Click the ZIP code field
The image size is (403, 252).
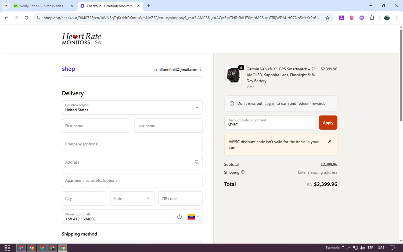coord(180,199)
